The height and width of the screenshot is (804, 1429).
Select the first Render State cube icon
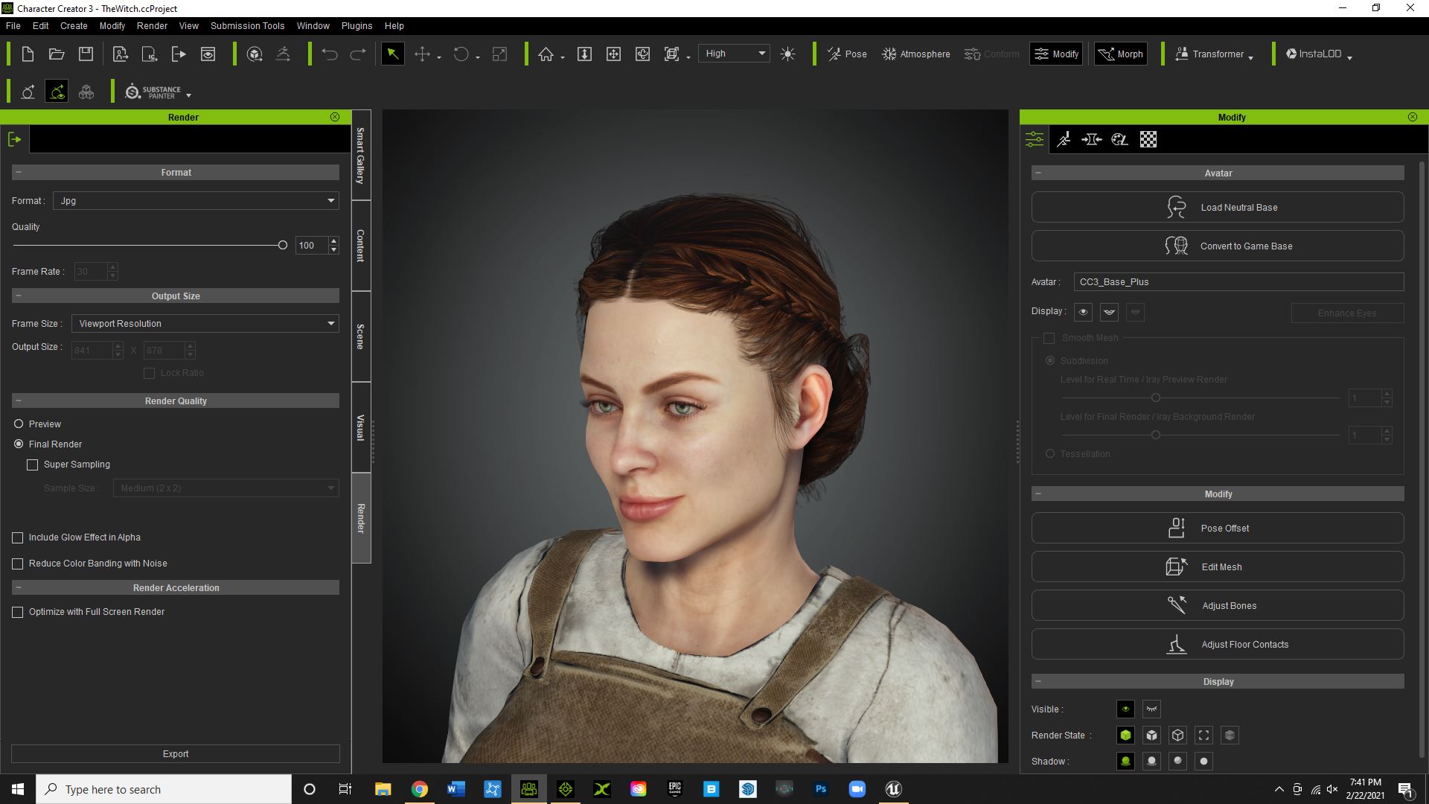pos(1125,736)
